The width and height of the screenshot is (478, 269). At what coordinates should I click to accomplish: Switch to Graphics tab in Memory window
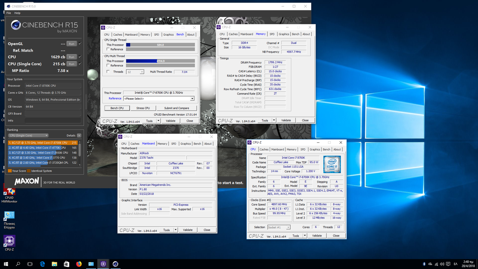[284, 34]
